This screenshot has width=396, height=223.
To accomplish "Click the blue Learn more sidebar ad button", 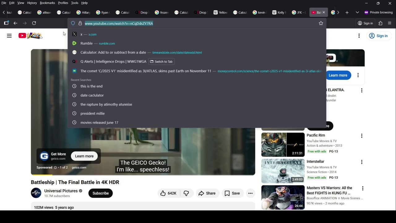I will coord(338,75).
